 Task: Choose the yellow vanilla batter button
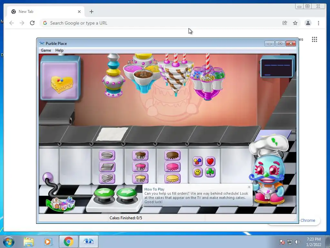(x=140, y=178)
